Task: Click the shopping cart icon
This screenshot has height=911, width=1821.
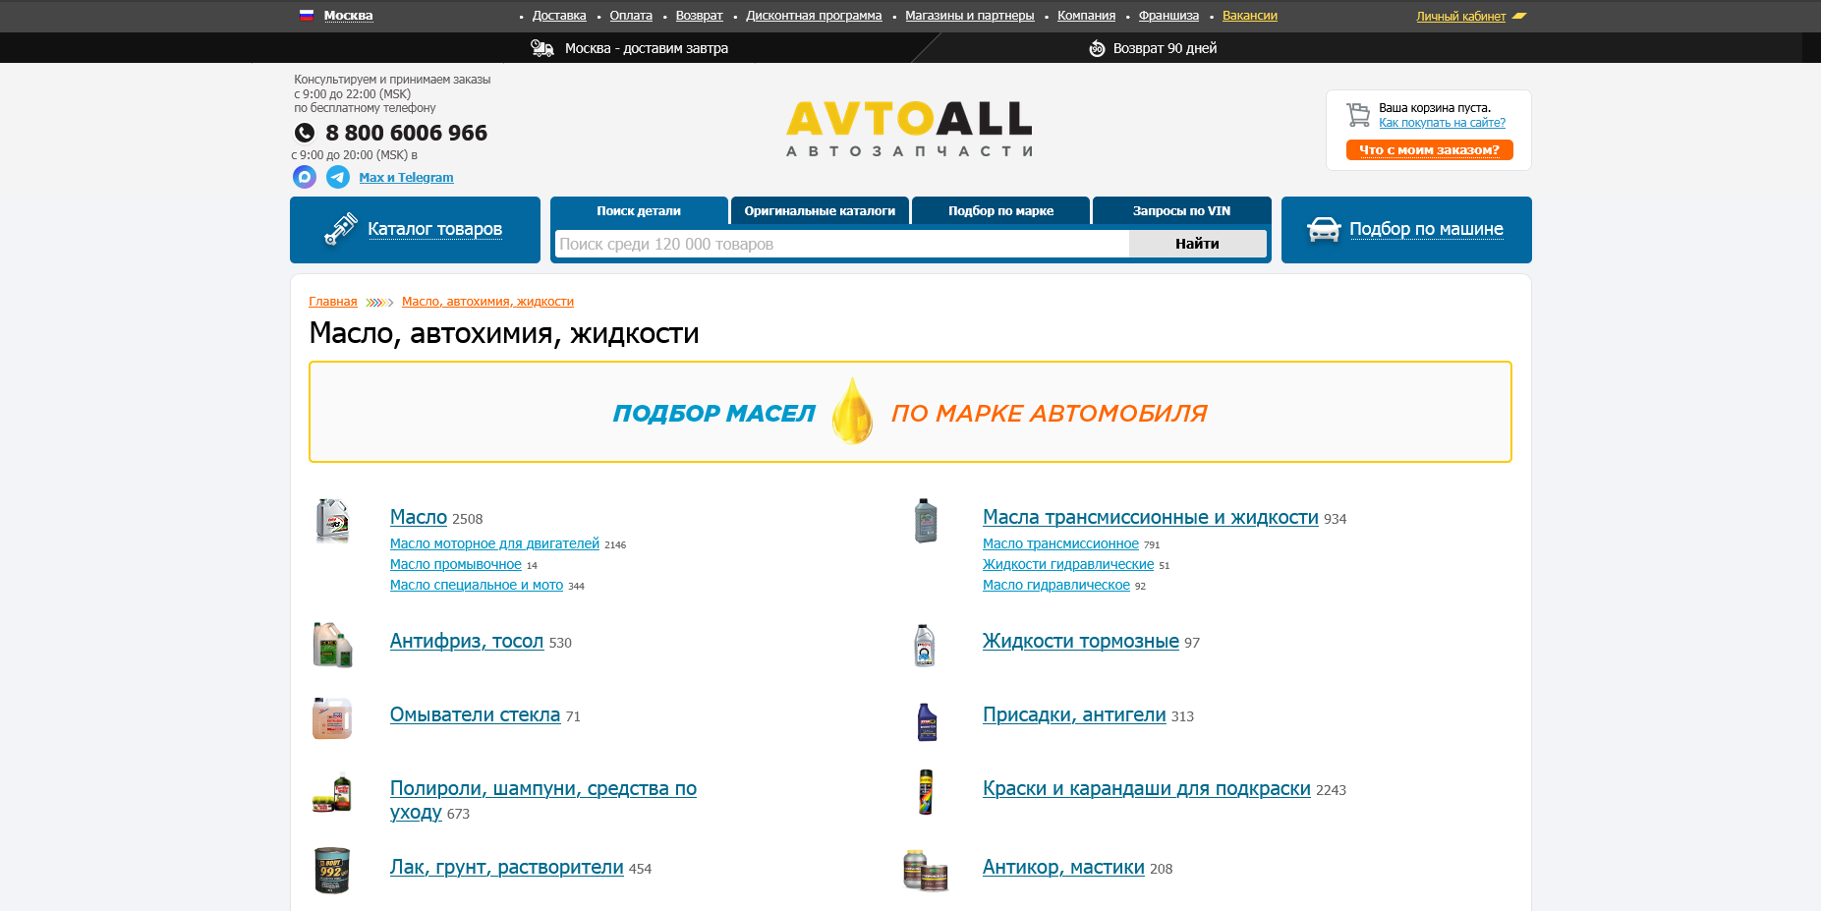Action: tap(1358, 115)
